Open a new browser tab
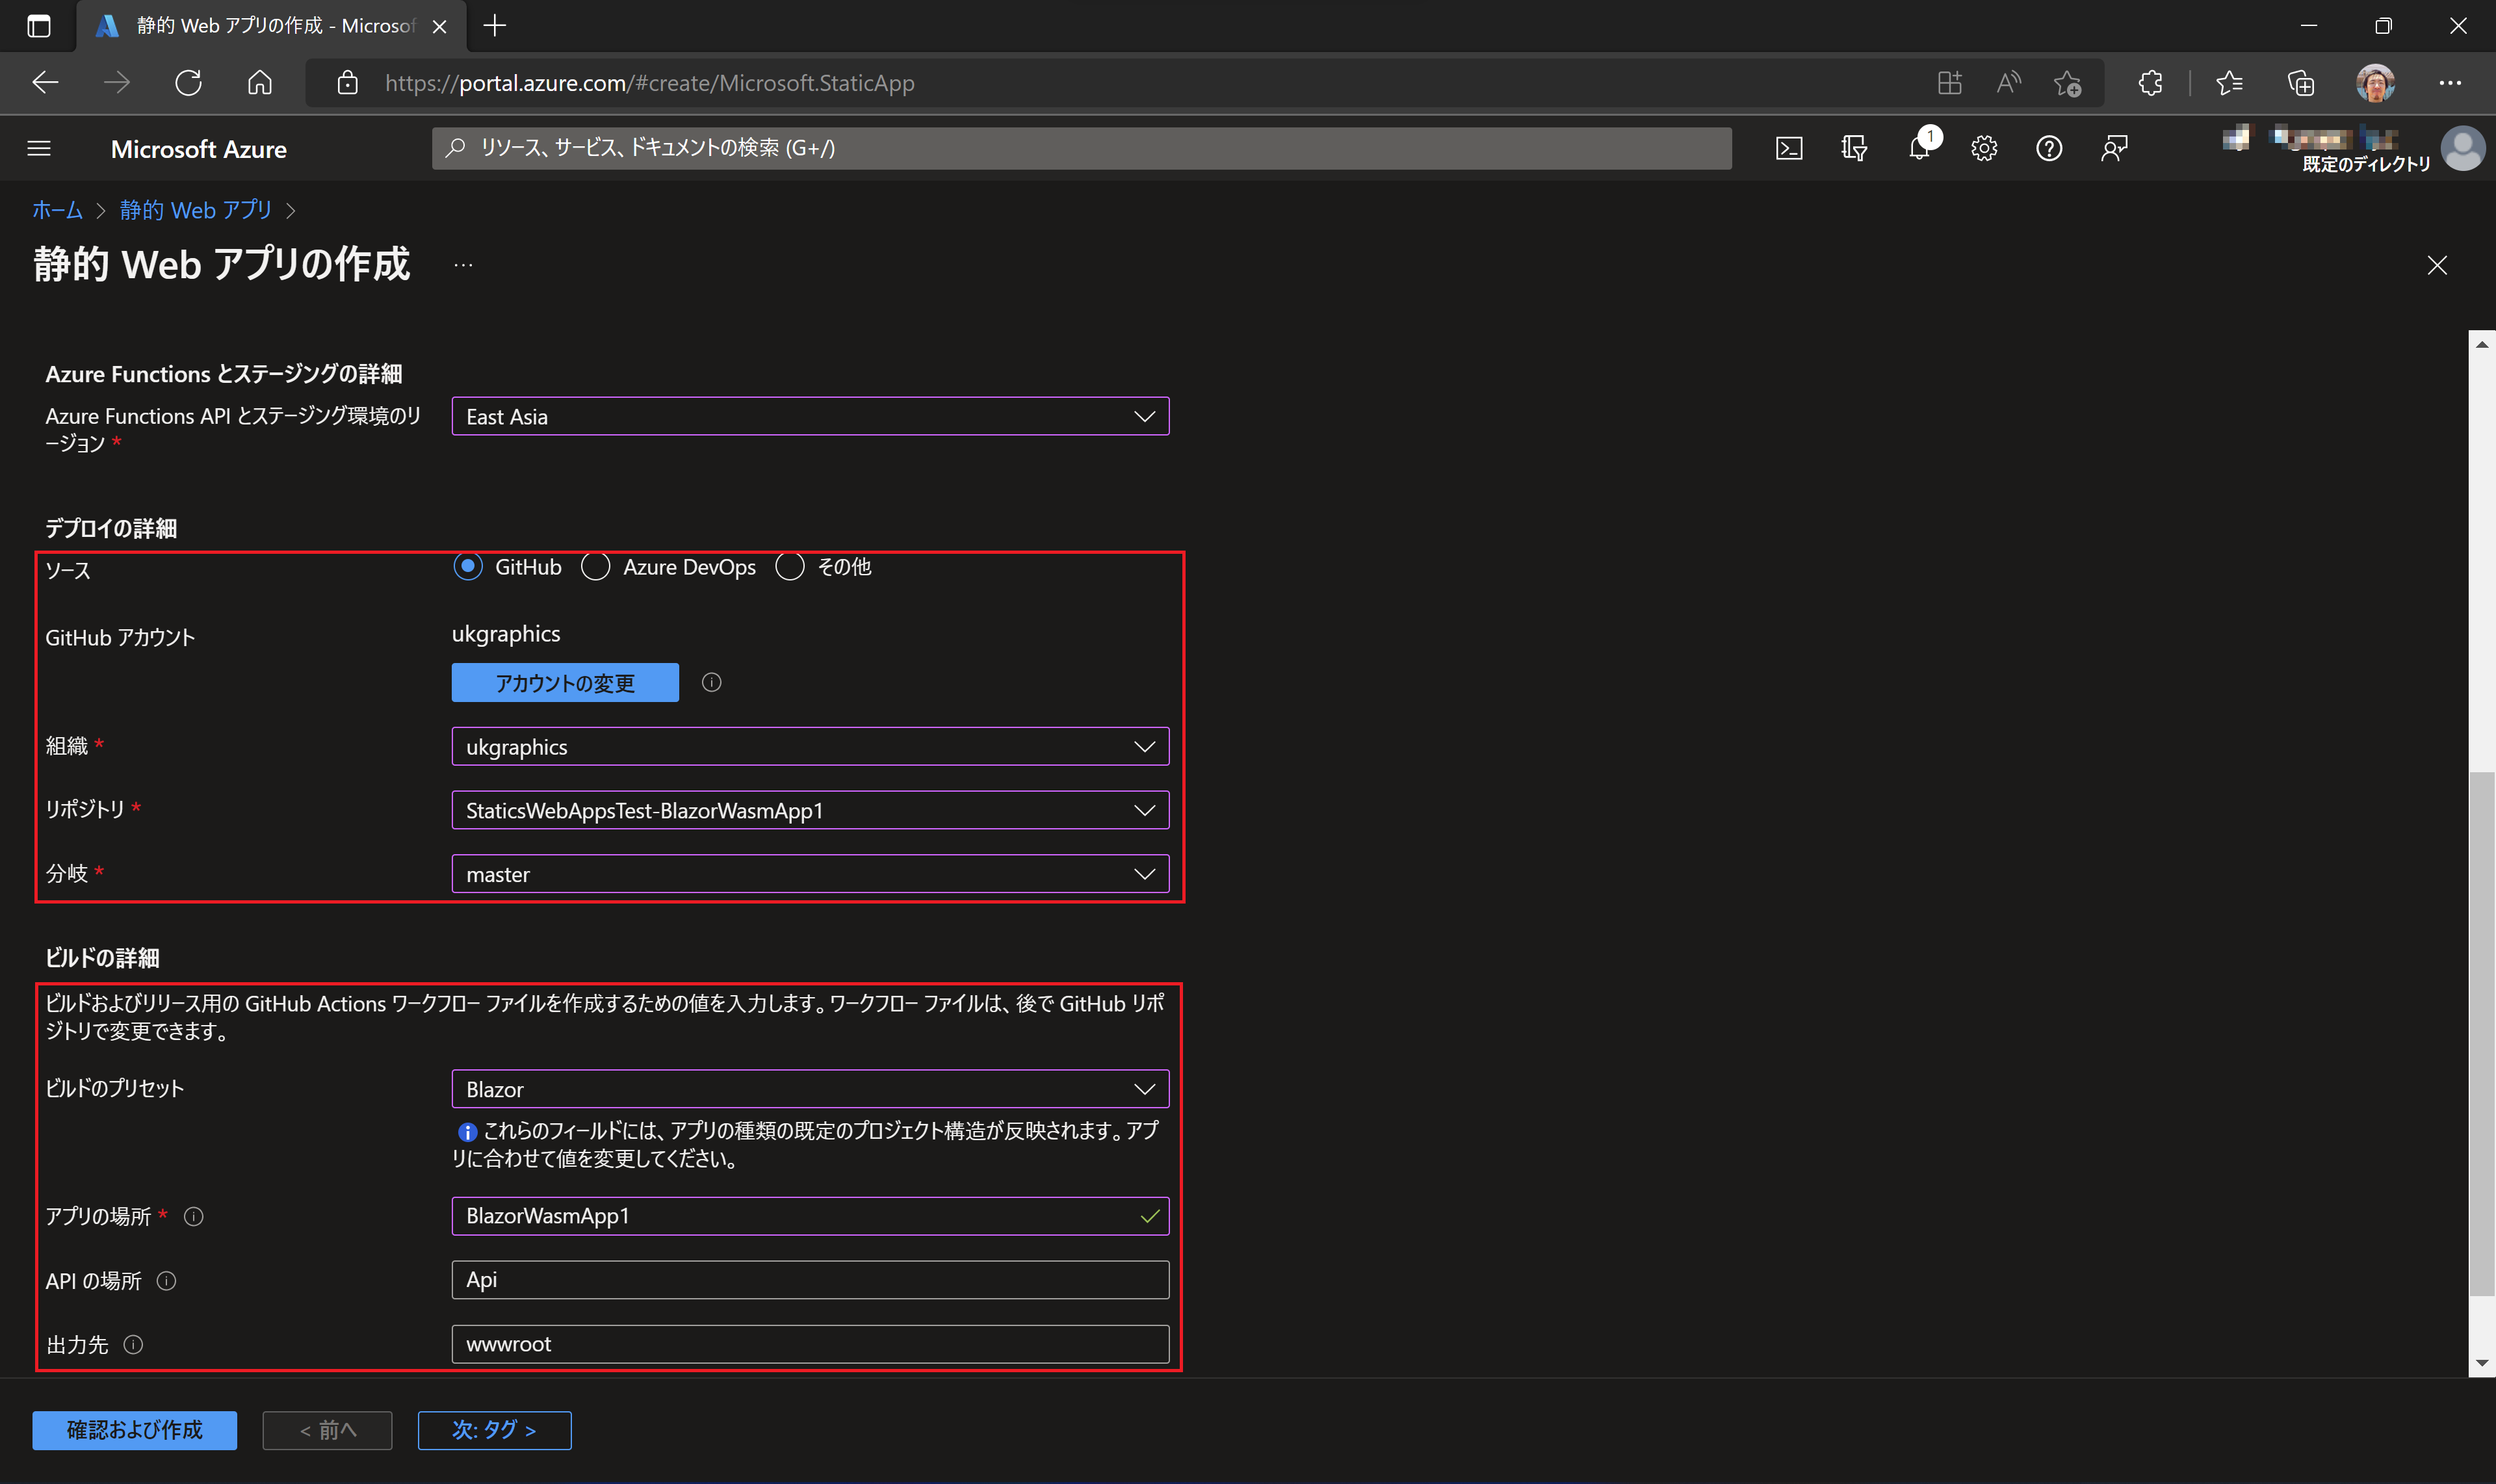This screenshot has height=1484, width=2496. pyautogui.click(x=495, y=26)
